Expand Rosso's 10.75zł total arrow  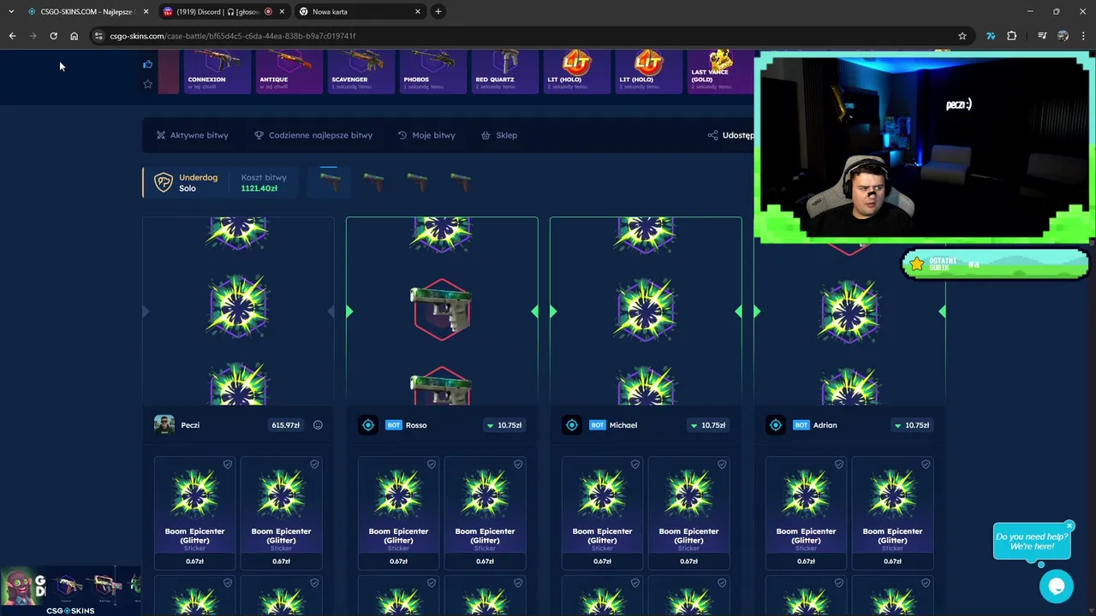(x=490, y=425)
